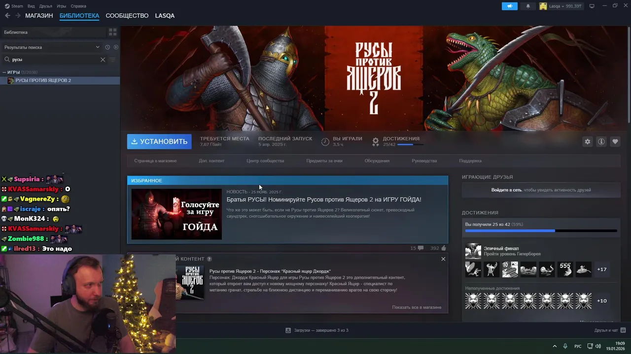Click the news thumbs-up like icon
The height and width of the screenshot is (354, 631).
point(444,248)
